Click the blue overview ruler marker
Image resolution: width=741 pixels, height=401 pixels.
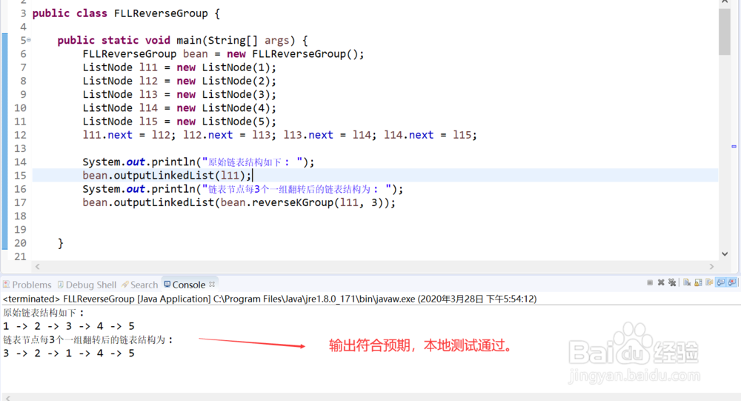(734, 147)
